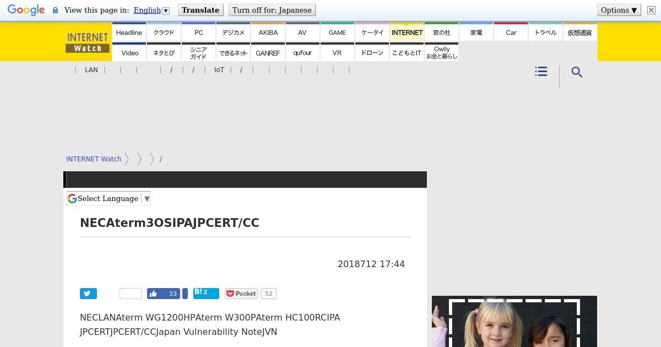Open the PC tab
661x347 pixels.
point(198,32)
